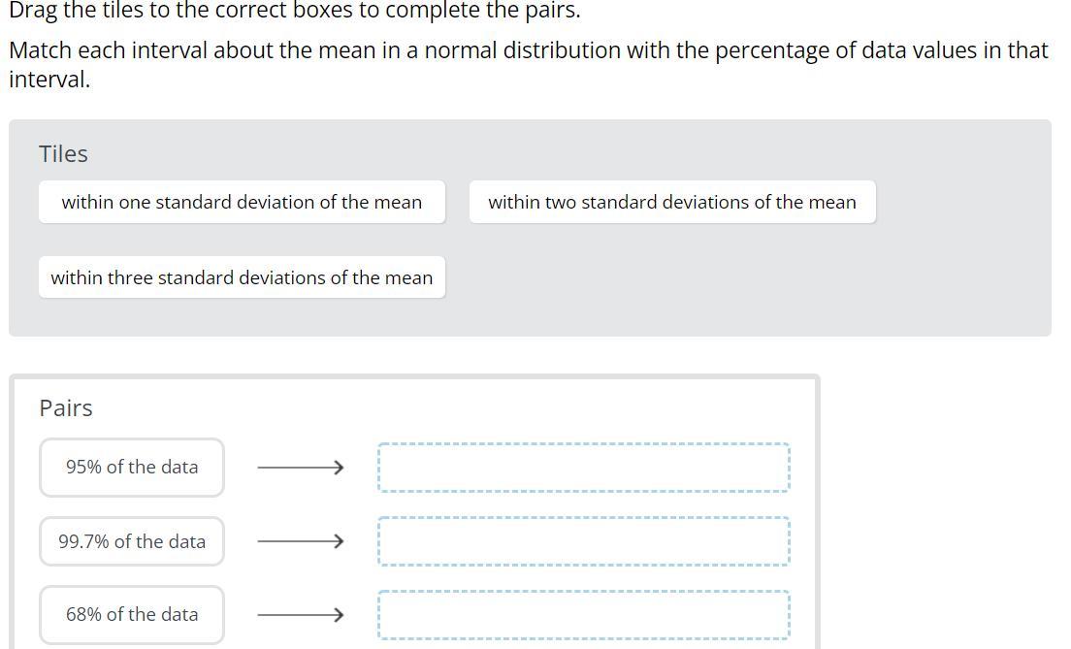Select the 'within two standard deviations' tile
Viewport: 1071px width, 649px height.
[x=671, y=202]
